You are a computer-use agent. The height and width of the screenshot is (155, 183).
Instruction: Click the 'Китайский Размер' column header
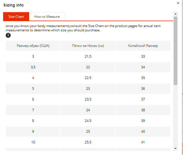tap(143, 46)
